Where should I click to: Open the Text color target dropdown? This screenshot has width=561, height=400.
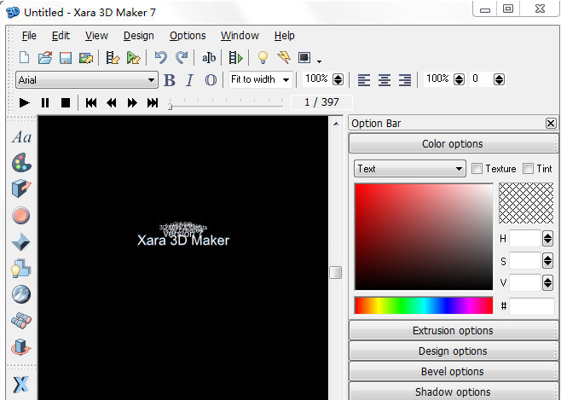pos(409,169)
